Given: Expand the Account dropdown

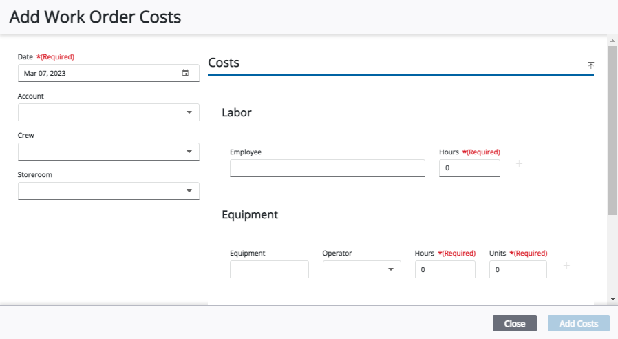Looking at the screenshot, I should pyautogui.click(x=189, y=112).
